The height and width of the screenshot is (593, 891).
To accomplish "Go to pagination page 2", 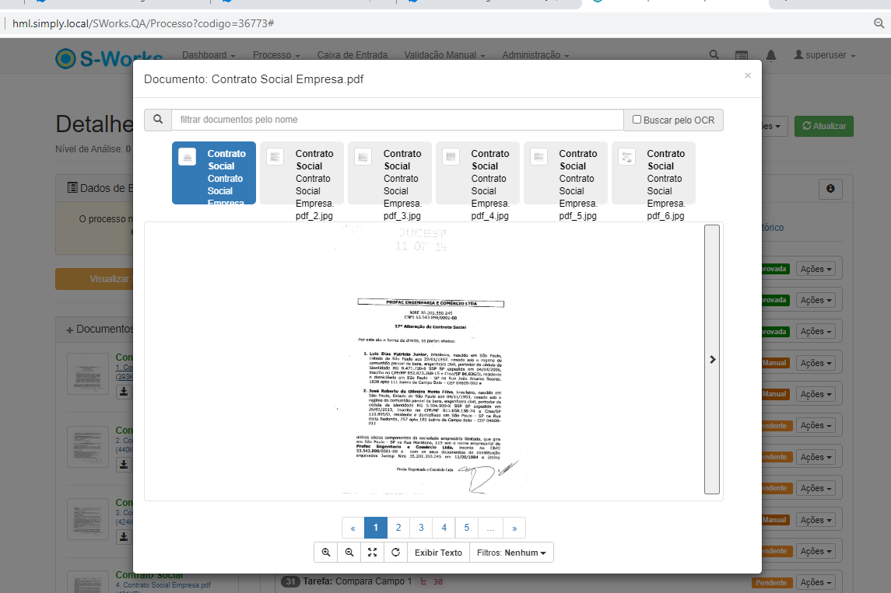I will click(398, 528).
